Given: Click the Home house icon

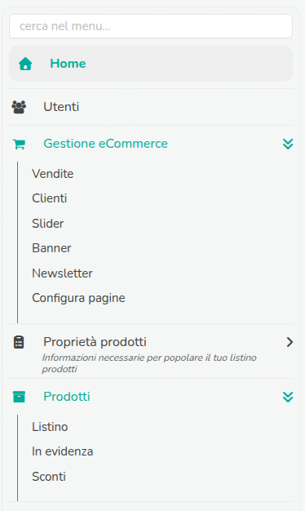Looking at the screenshot, I should pyautogui.click(x=25, y=64).
